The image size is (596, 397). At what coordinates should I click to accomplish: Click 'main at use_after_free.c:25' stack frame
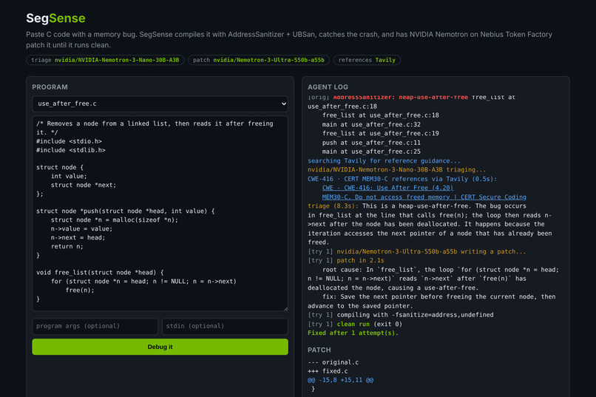point(371,152)
